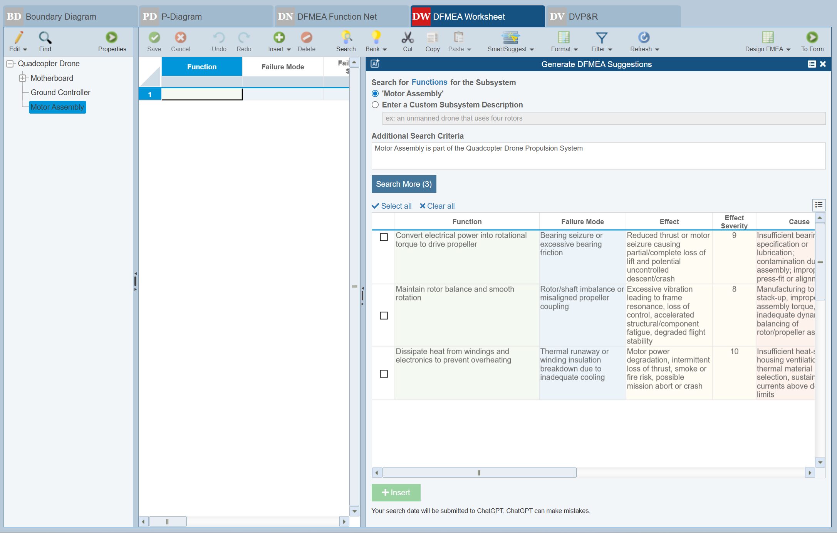Select the Cut tool
837x533 pixels.
click(407, 41)
